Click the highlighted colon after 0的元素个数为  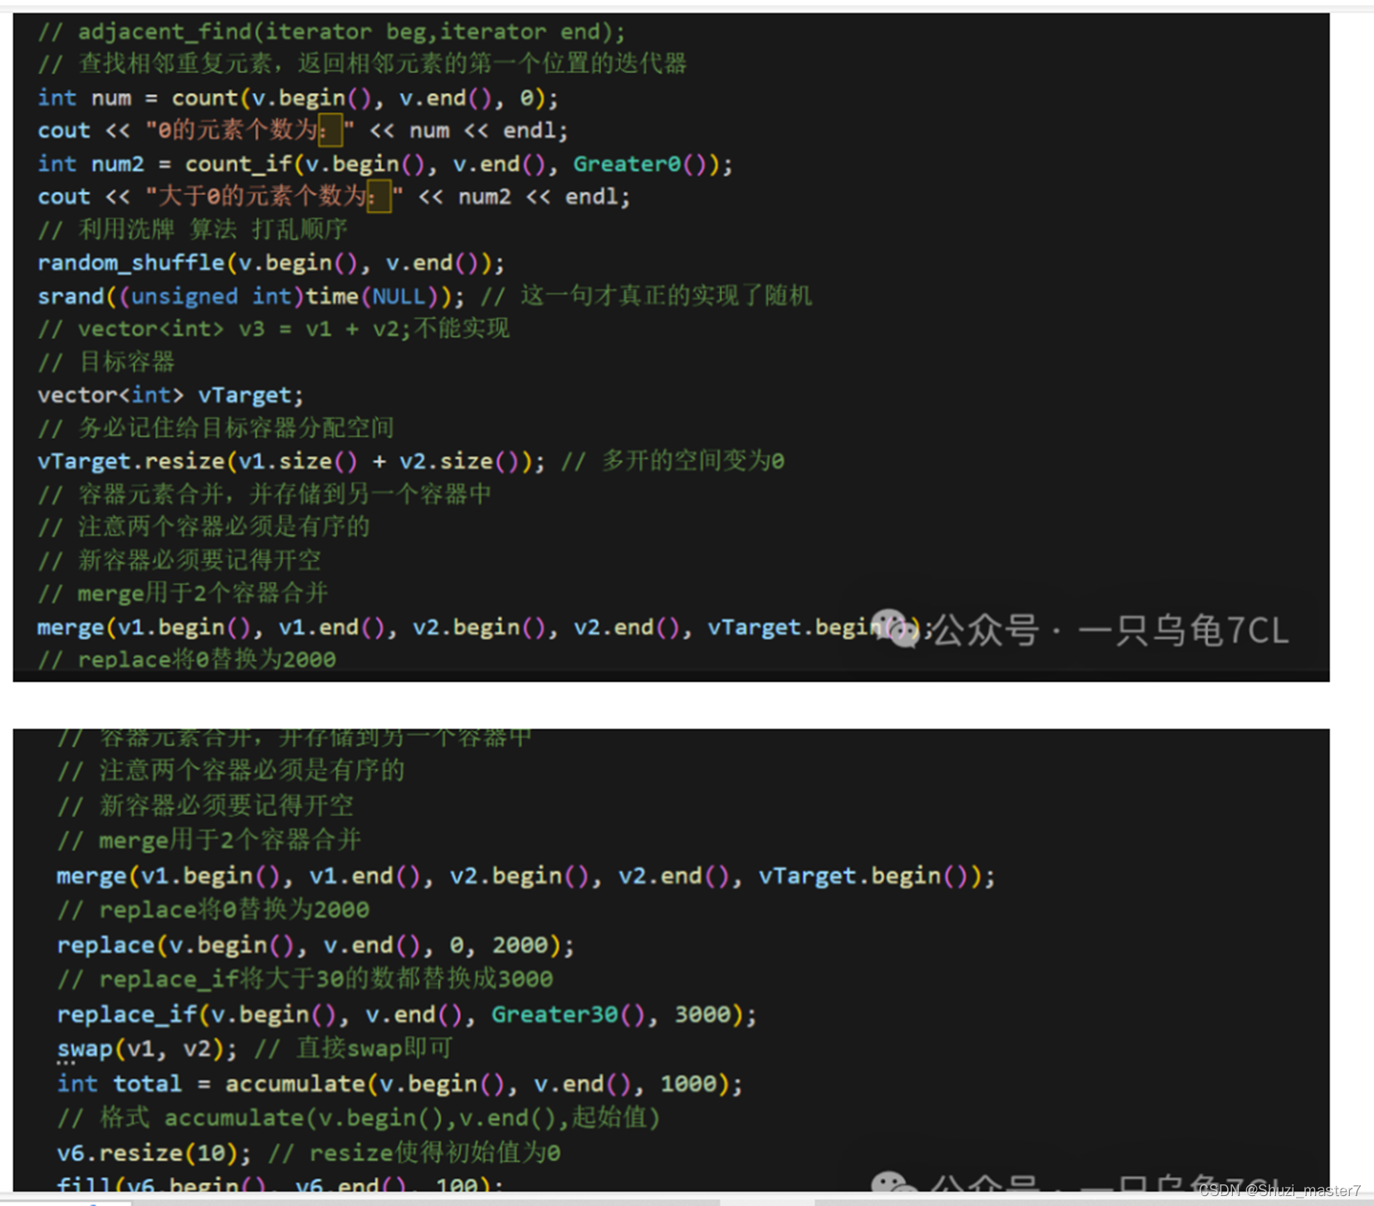point(330,130)
